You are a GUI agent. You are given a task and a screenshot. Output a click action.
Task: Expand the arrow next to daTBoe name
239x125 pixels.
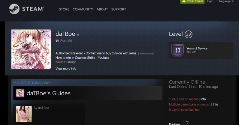tap(78, 35)
